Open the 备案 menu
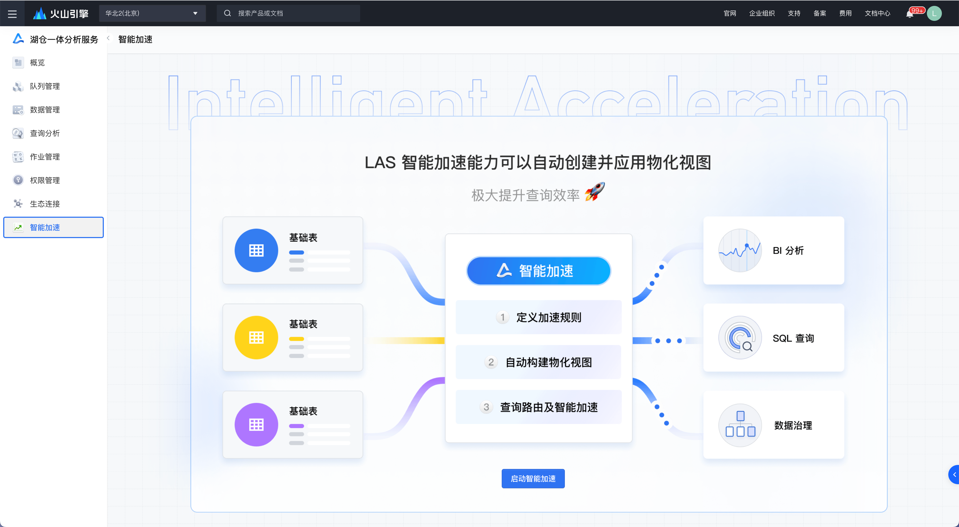959x527 pixels. [x=820, y=13]
